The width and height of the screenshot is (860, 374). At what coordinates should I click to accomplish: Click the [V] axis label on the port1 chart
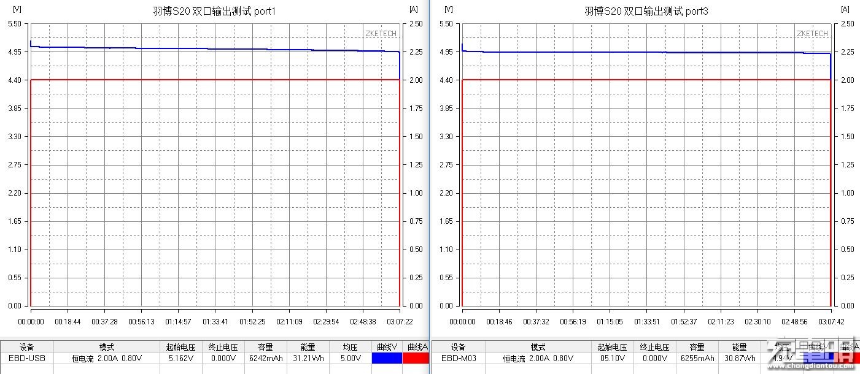click(17, 9)
